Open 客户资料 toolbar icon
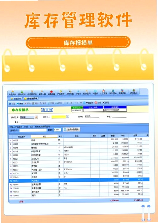Image resolution: width=158 pixels, height=223 pixels. 22,93
